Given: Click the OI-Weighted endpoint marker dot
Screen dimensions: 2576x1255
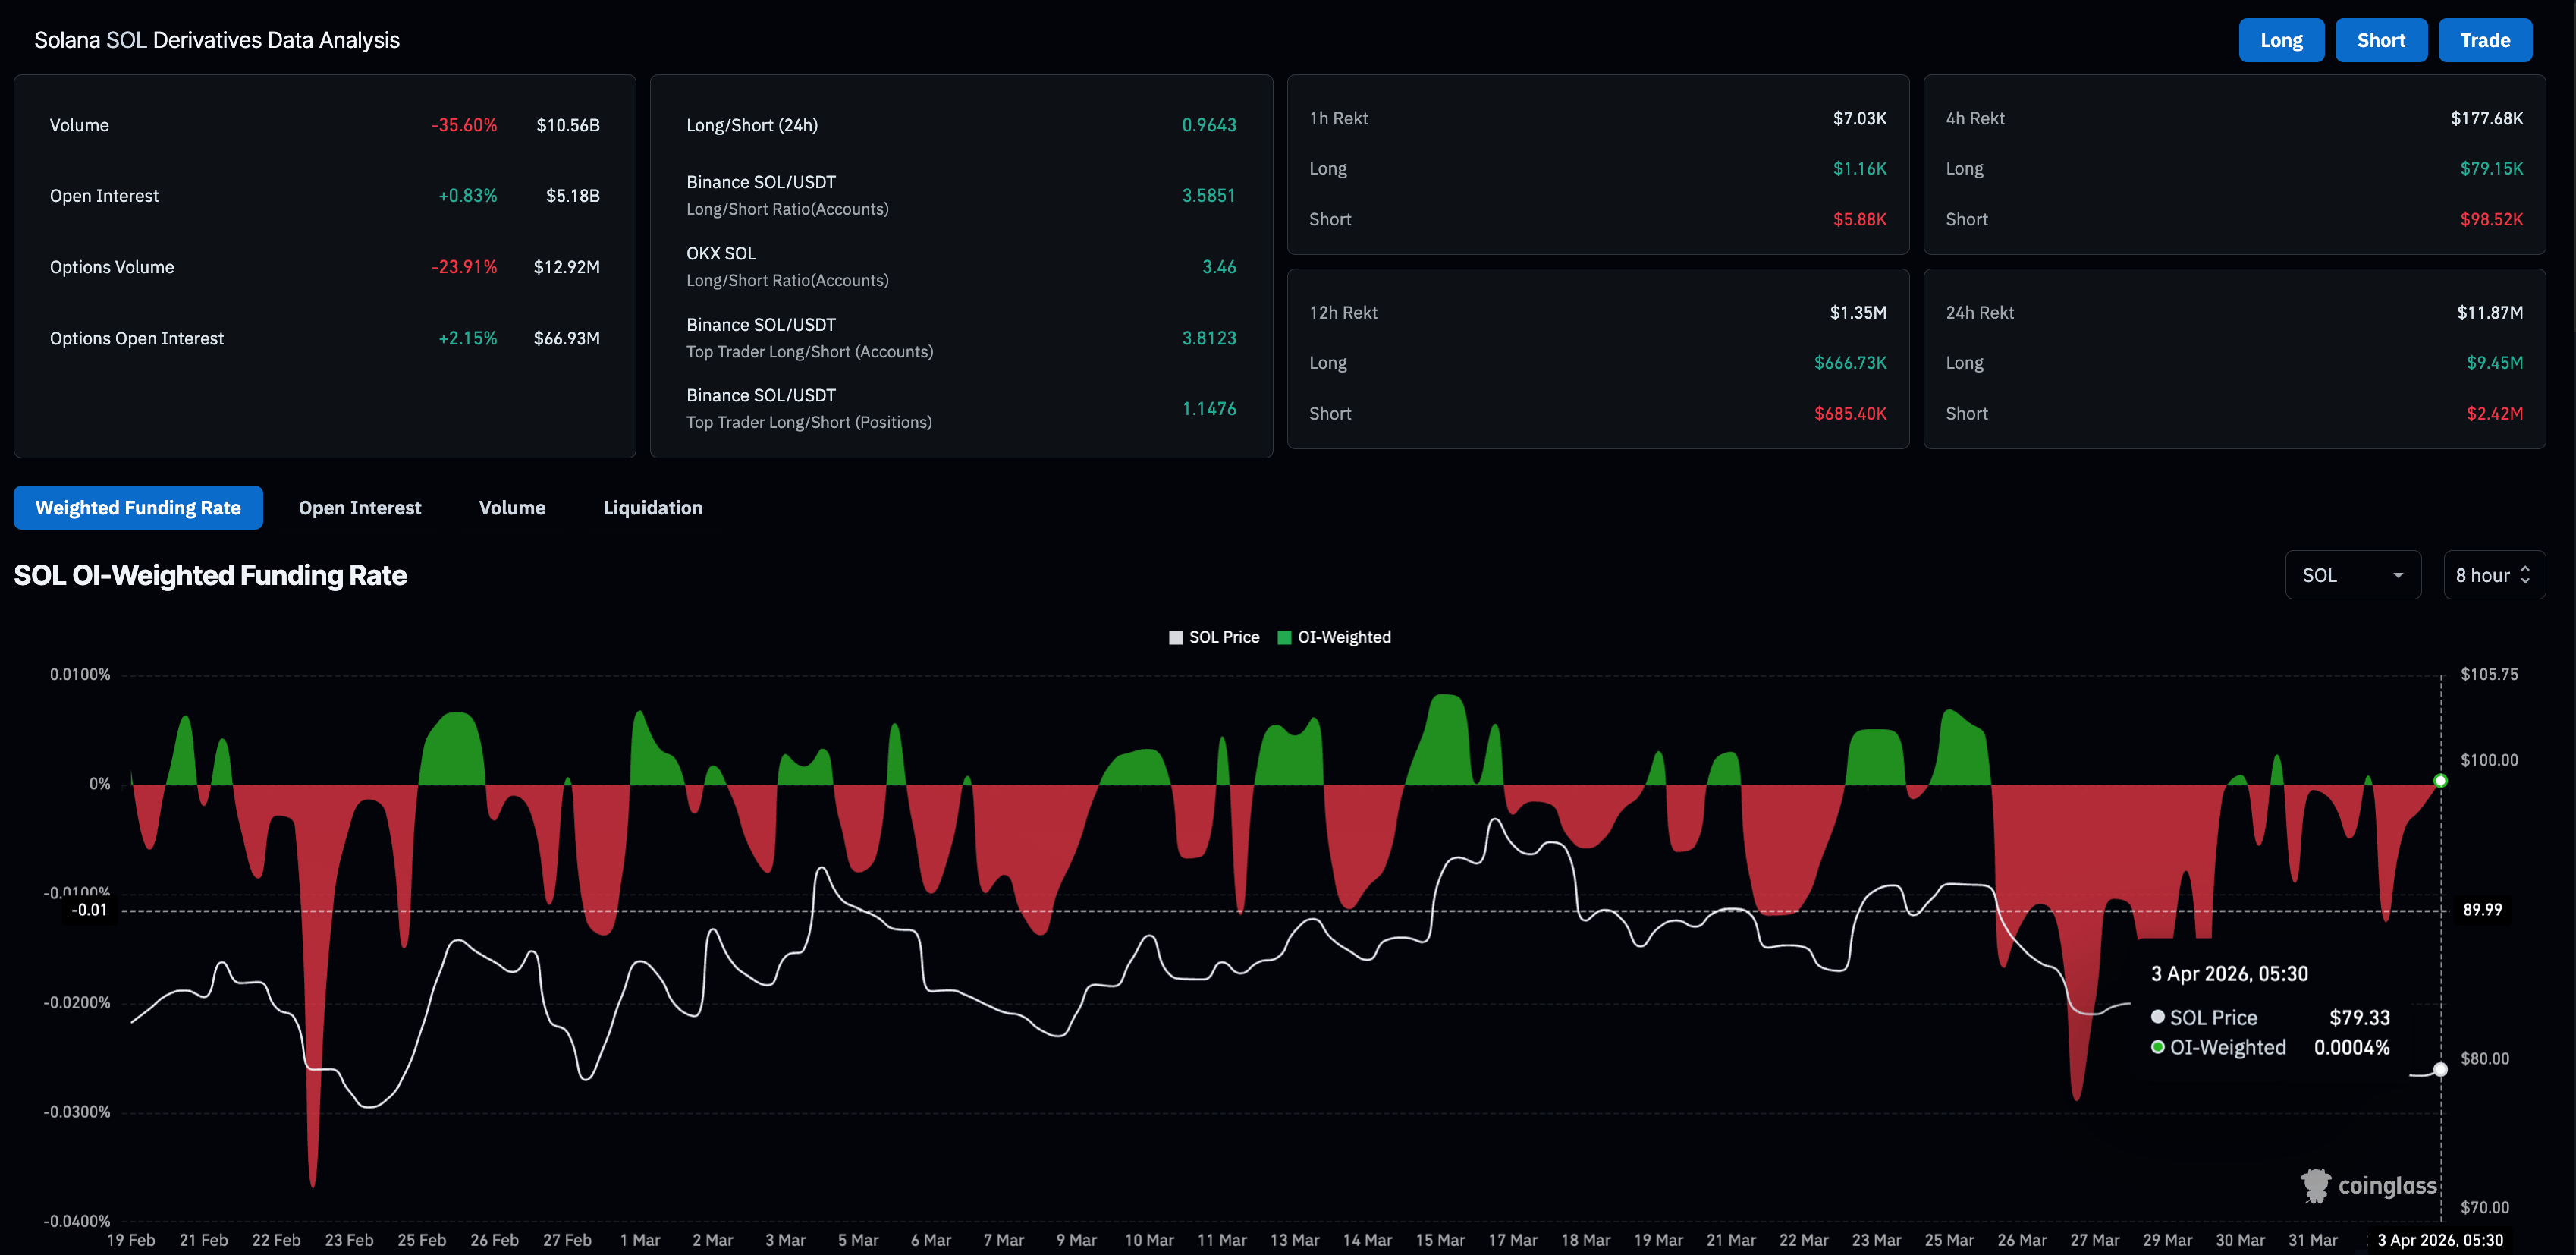Looking at the screenshot, I should [x=2440, y=781].
